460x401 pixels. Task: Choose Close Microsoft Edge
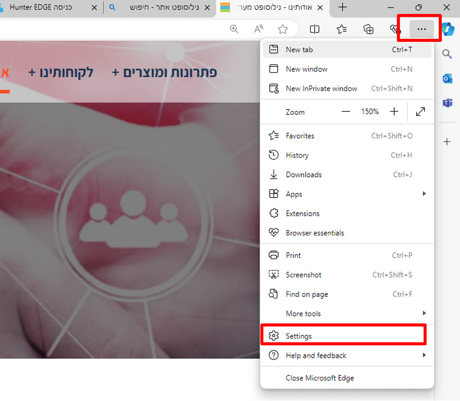tap(347, 378)
